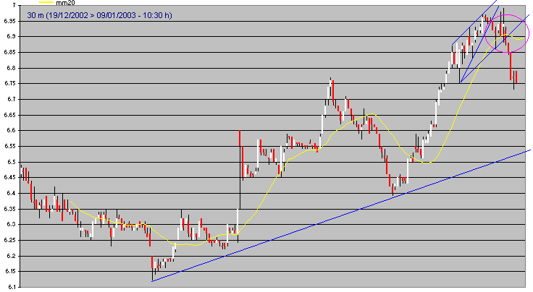Click the 6.7 y-axis label
533x292 pixels.
pyautogui.click(x=11, y=99)
